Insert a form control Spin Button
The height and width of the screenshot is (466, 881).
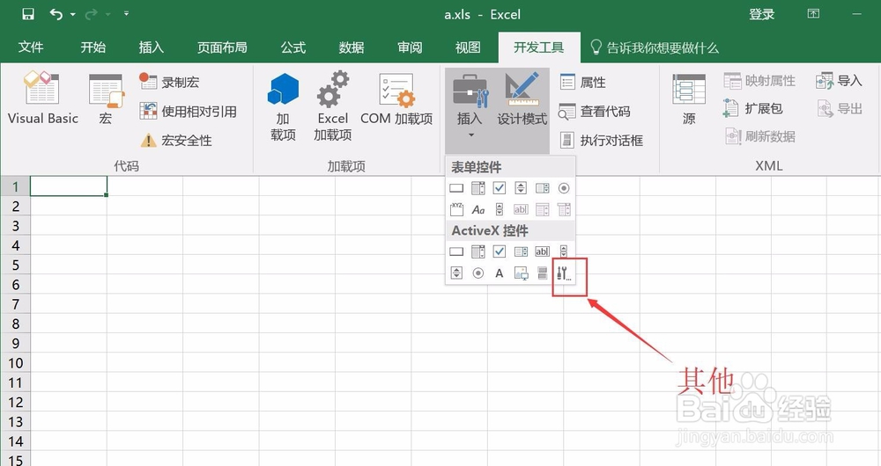click(521, 188)
